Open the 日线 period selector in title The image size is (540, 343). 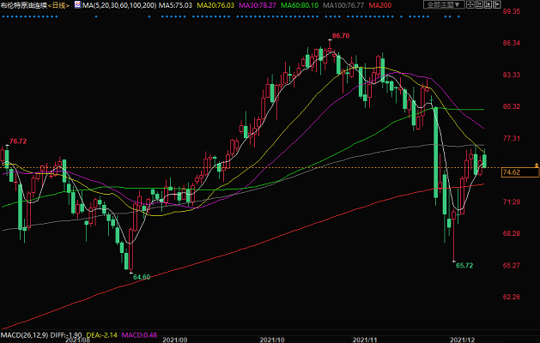pyautogui.click(x=58, y=5)
